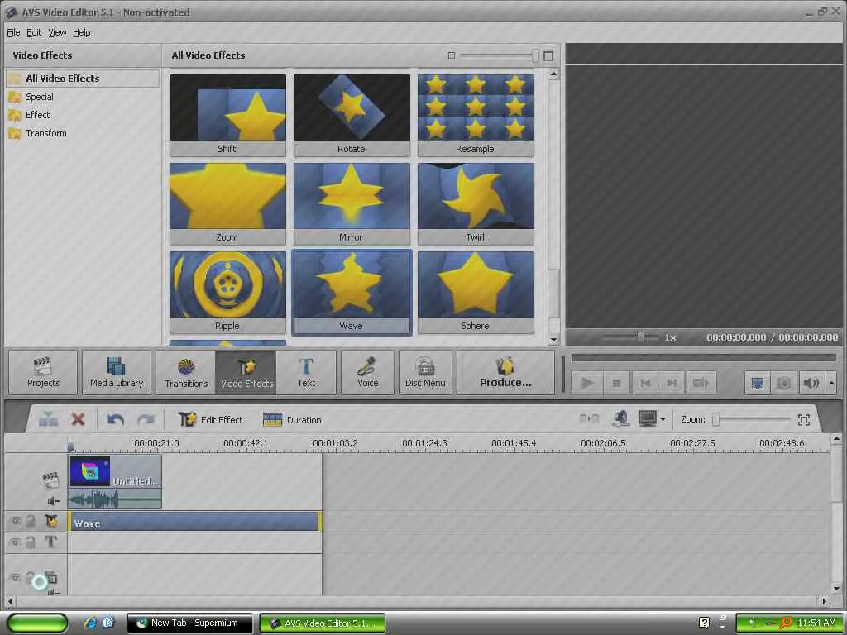Select the Mirror effect thumbnail
This screenshot has height=635, width=847.
352,203
